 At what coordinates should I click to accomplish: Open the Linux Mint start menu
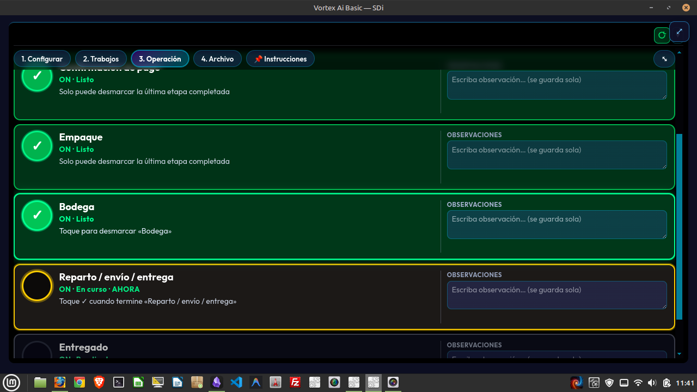(11, 382)
